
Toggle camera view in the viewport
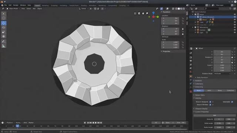point(139,13)
